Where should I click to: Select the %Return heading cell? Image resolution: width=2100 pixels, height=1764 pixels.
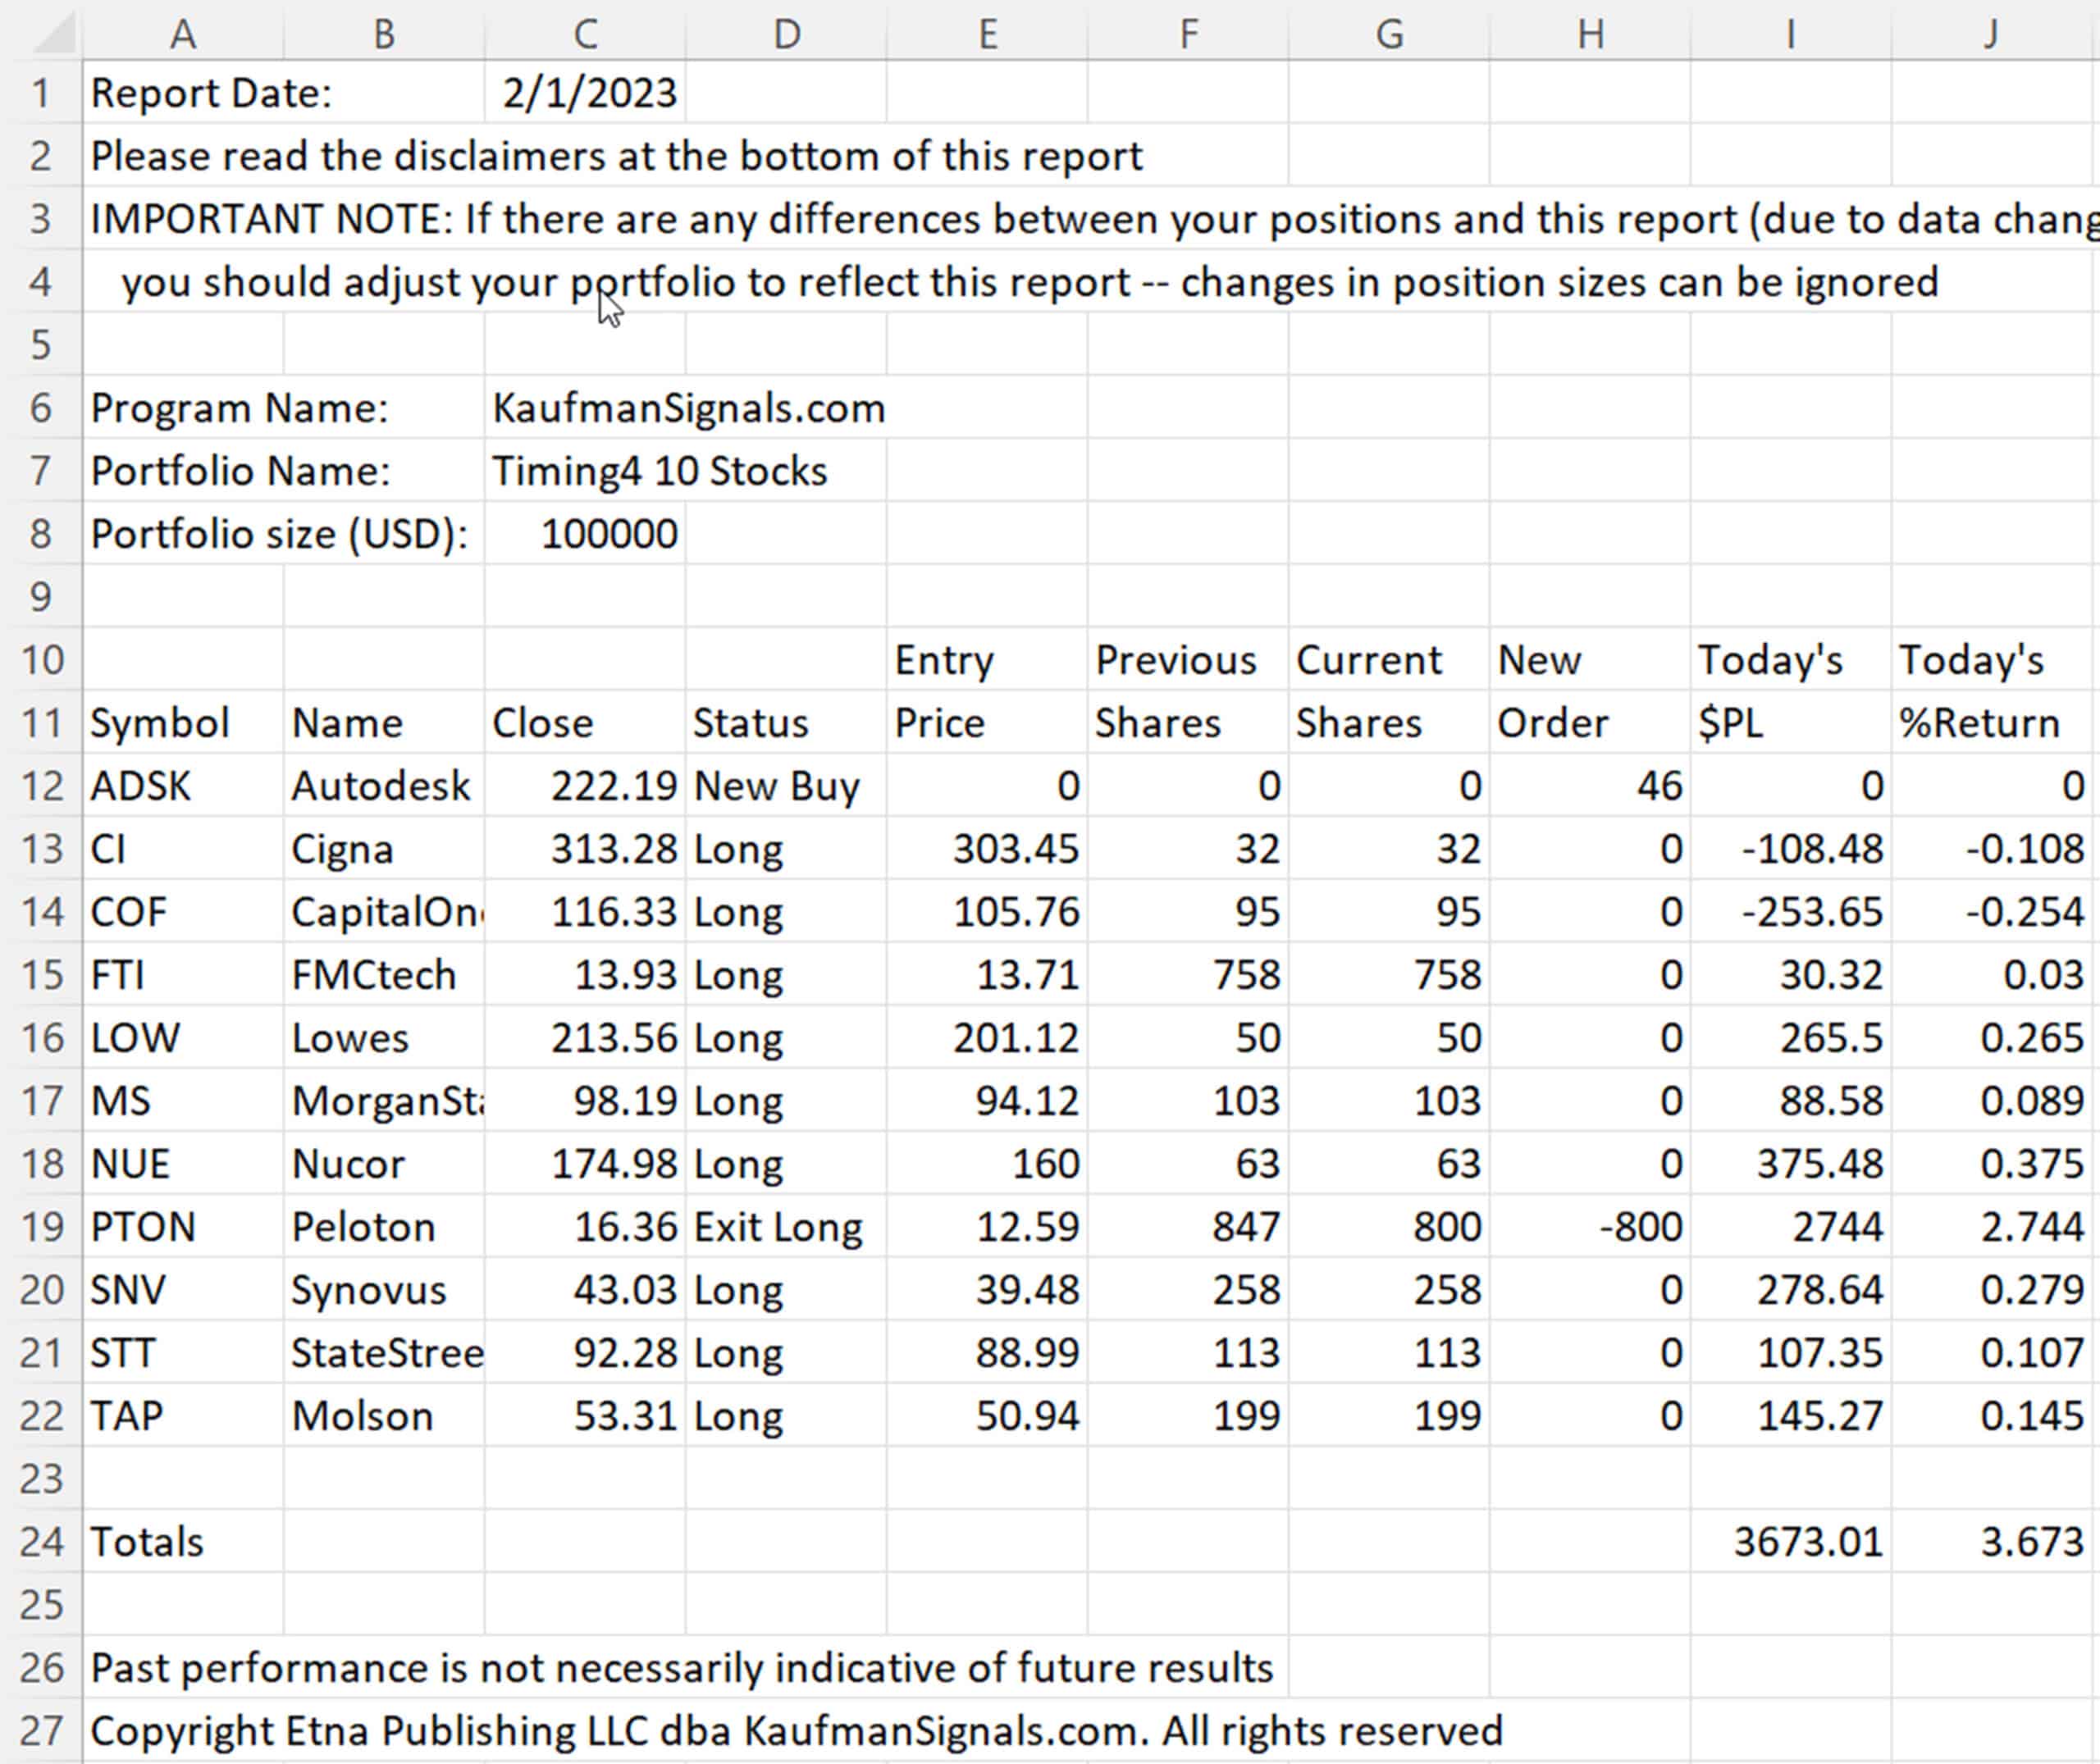1978,723
